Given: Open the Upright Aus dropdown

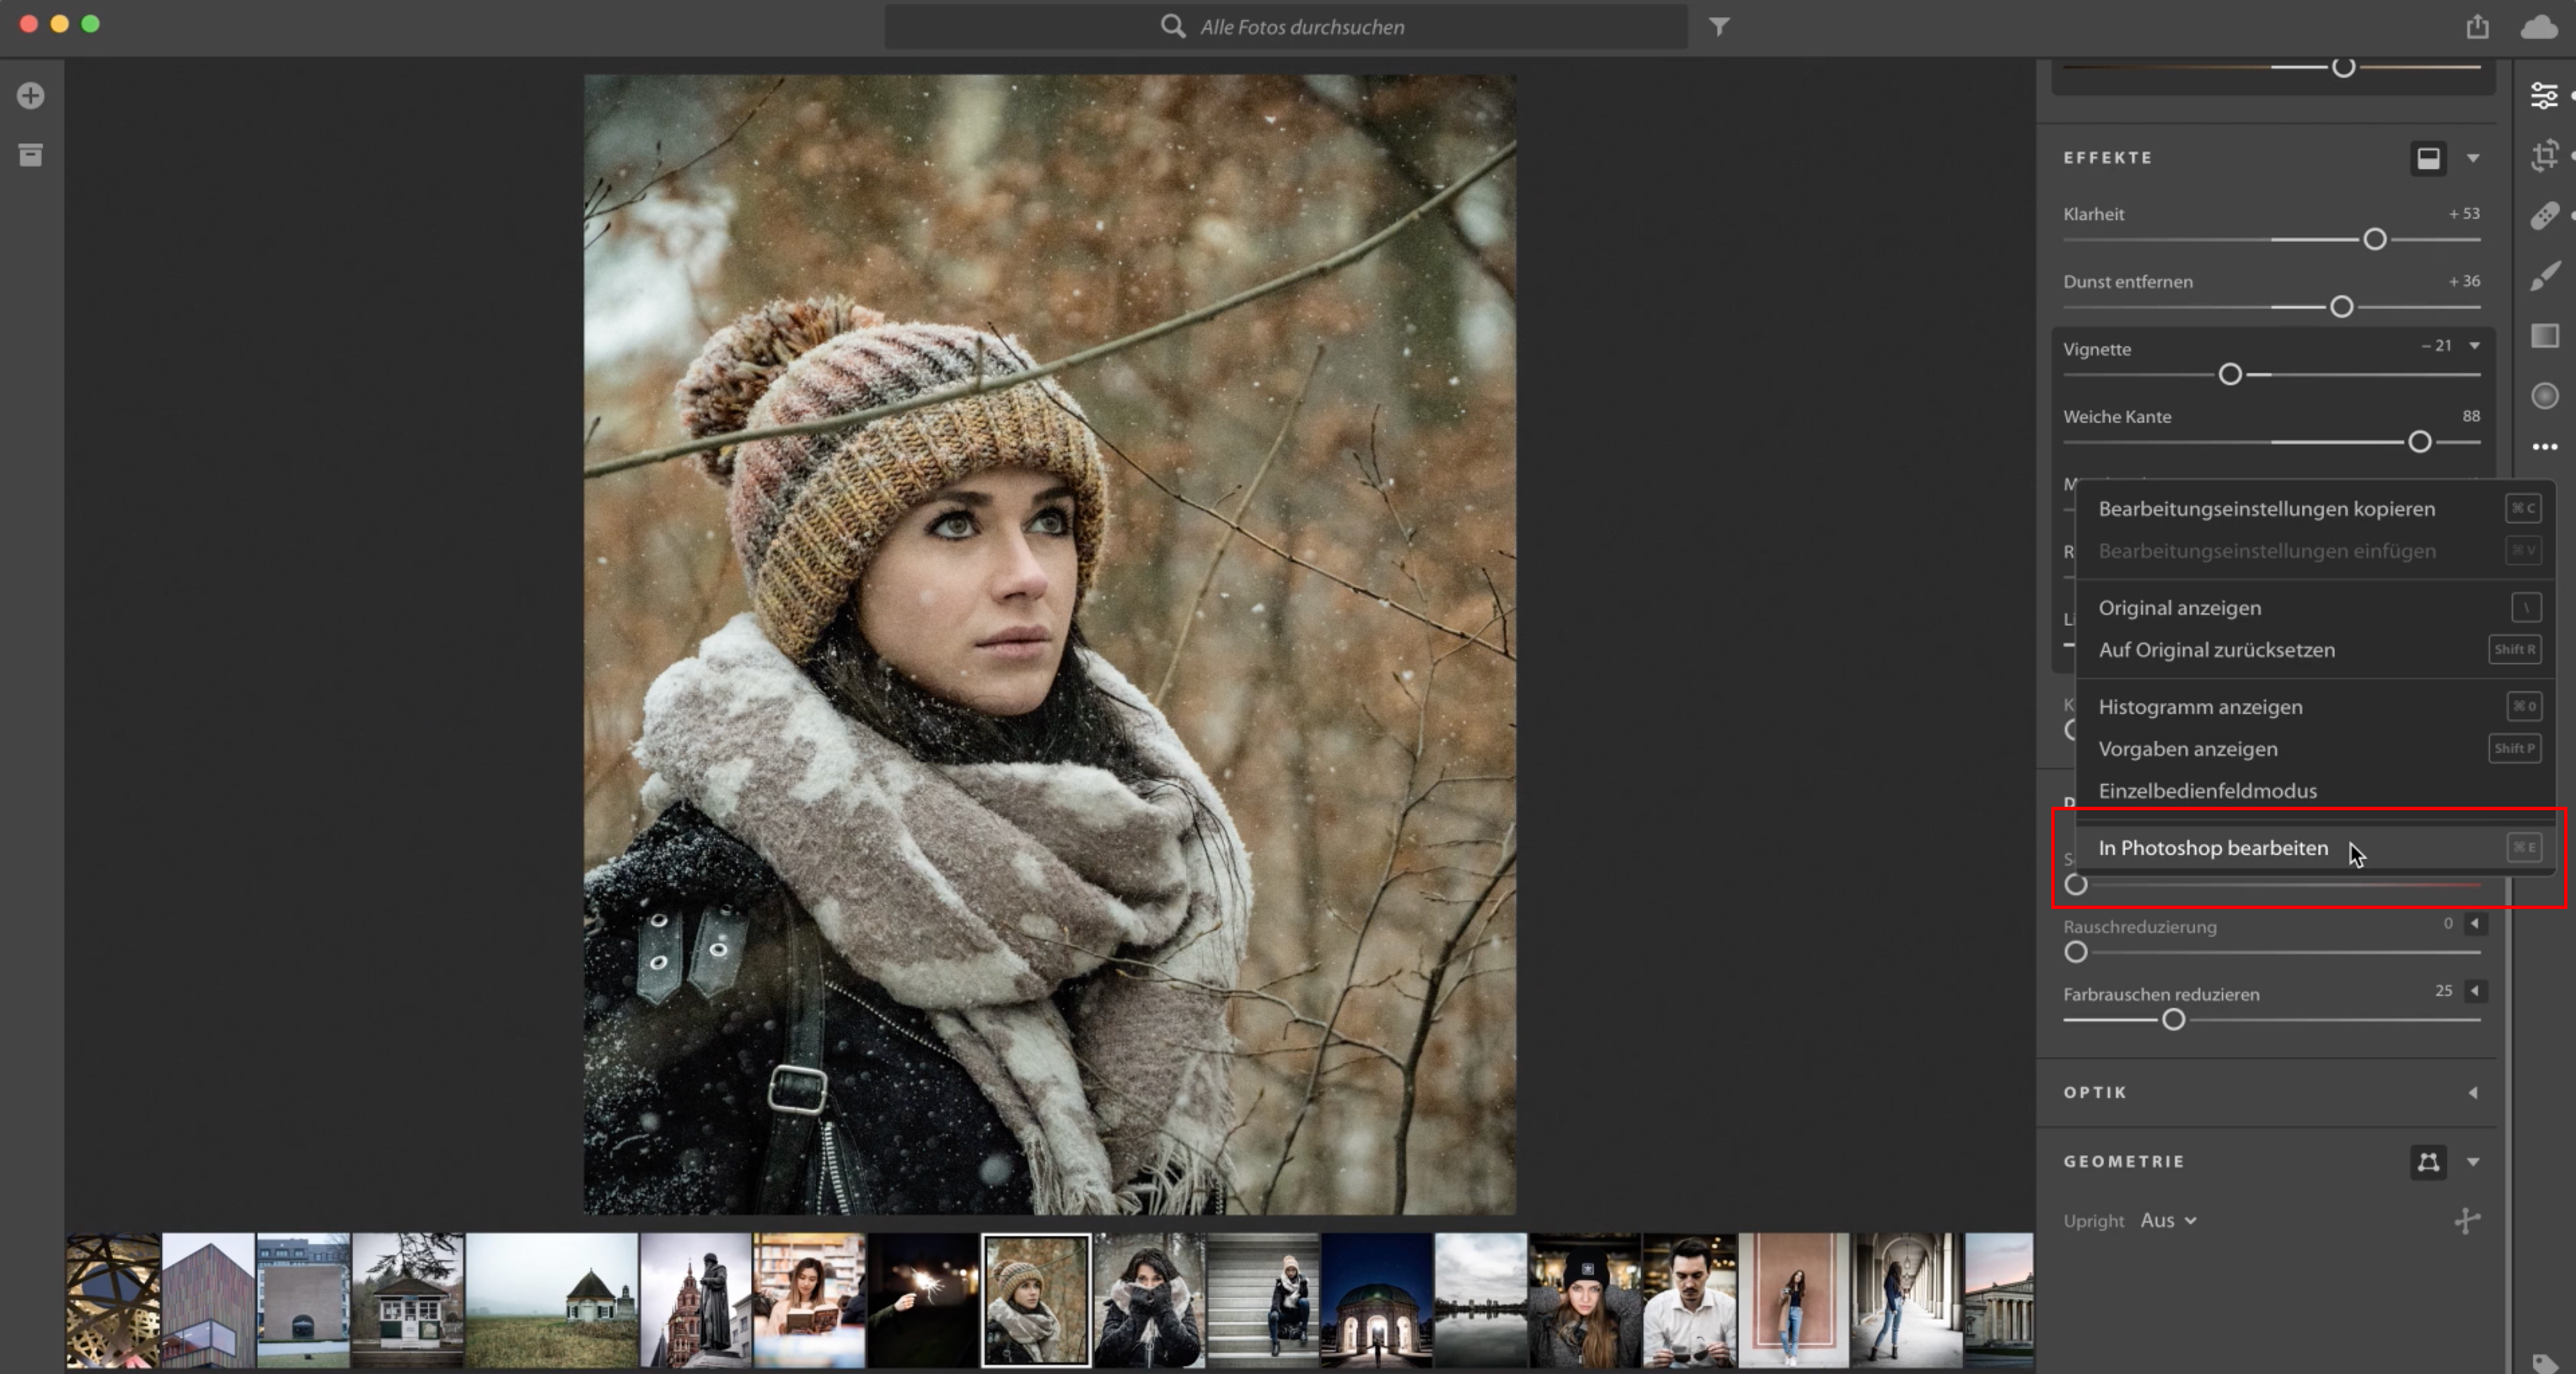Looking at the screenshot, I should coord(2168,1220).
